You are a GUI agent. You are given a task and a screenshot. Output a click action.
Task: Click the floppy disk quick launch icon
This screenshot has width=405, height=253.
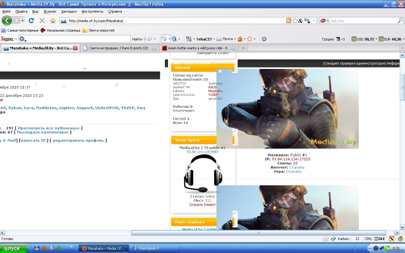37,248
